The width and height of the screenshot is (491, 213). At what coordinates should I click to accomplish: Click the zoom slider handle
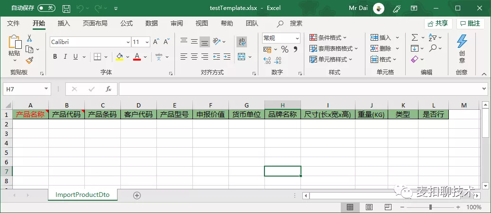[431, 207]
